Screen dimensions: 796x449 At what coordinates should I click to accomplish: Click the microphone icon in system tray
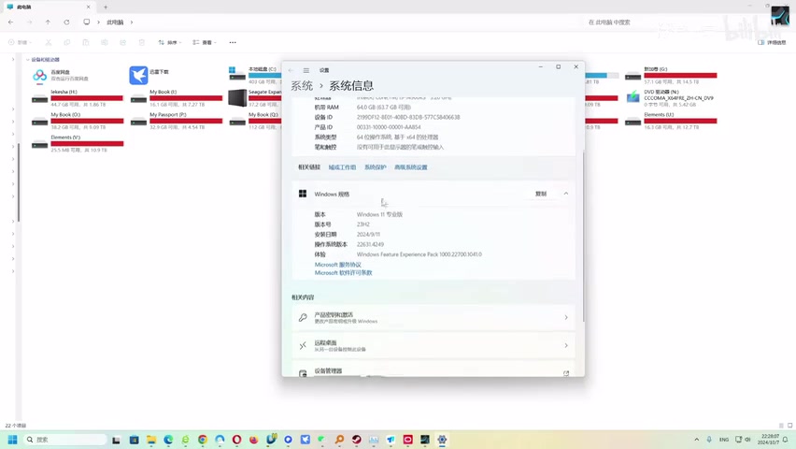(x=709, y=440)
